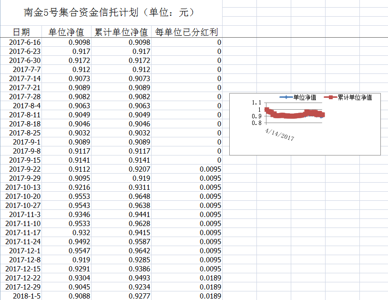The height and width of the screenshot is (300, 388).
Task: Click the blue 单位净值 legend marker in chart
Action: pyautogui.click(x=286, y=97)
